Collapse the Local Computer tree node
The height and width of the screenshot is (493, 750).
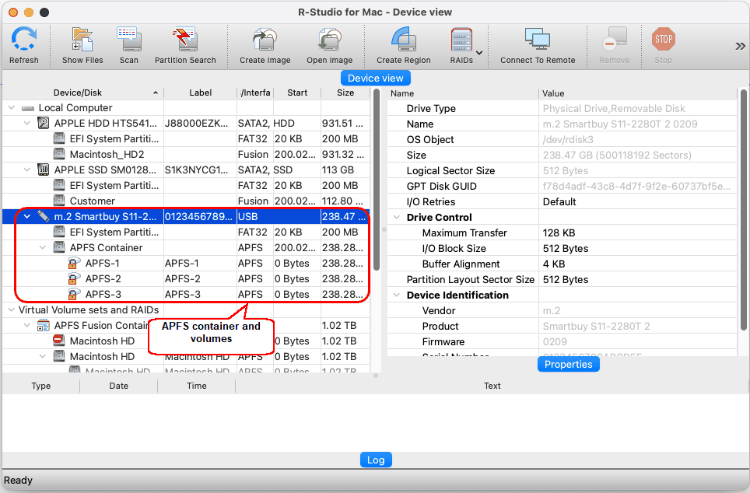pos(12,108)
